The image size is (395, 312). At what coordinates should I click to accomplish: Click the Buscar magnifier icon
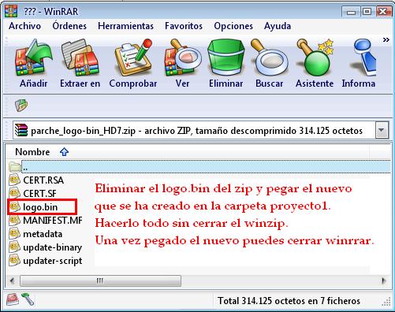point(269,58)
